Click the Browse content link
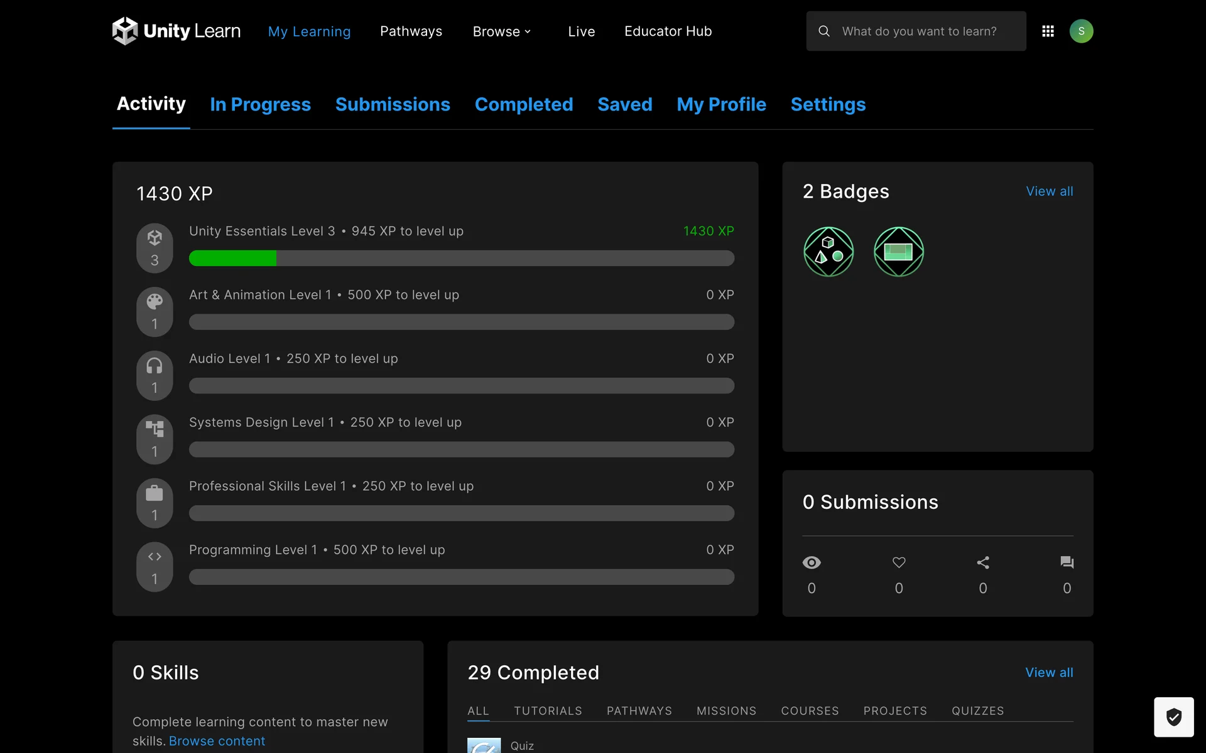This screenshot has width=1206, height=753. point(217,741)
